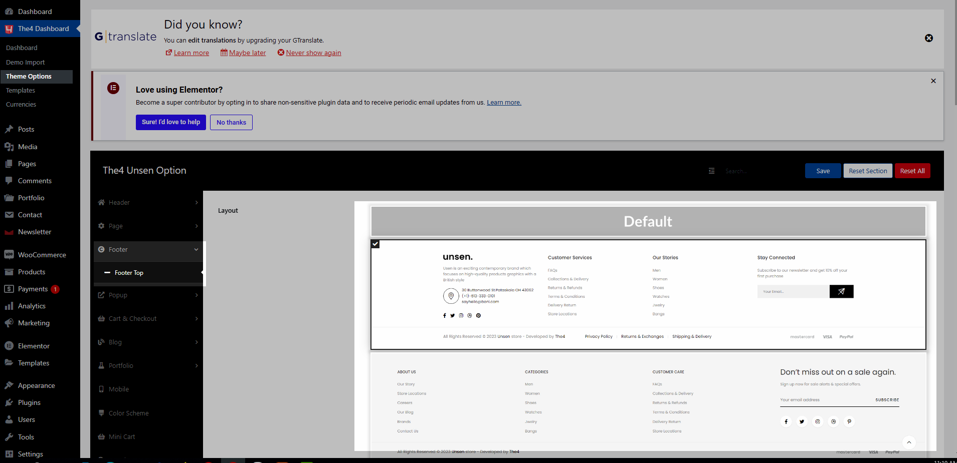Click the Cart & Checkout basket icon
This screenshot has height=463, width=957.
101,318
